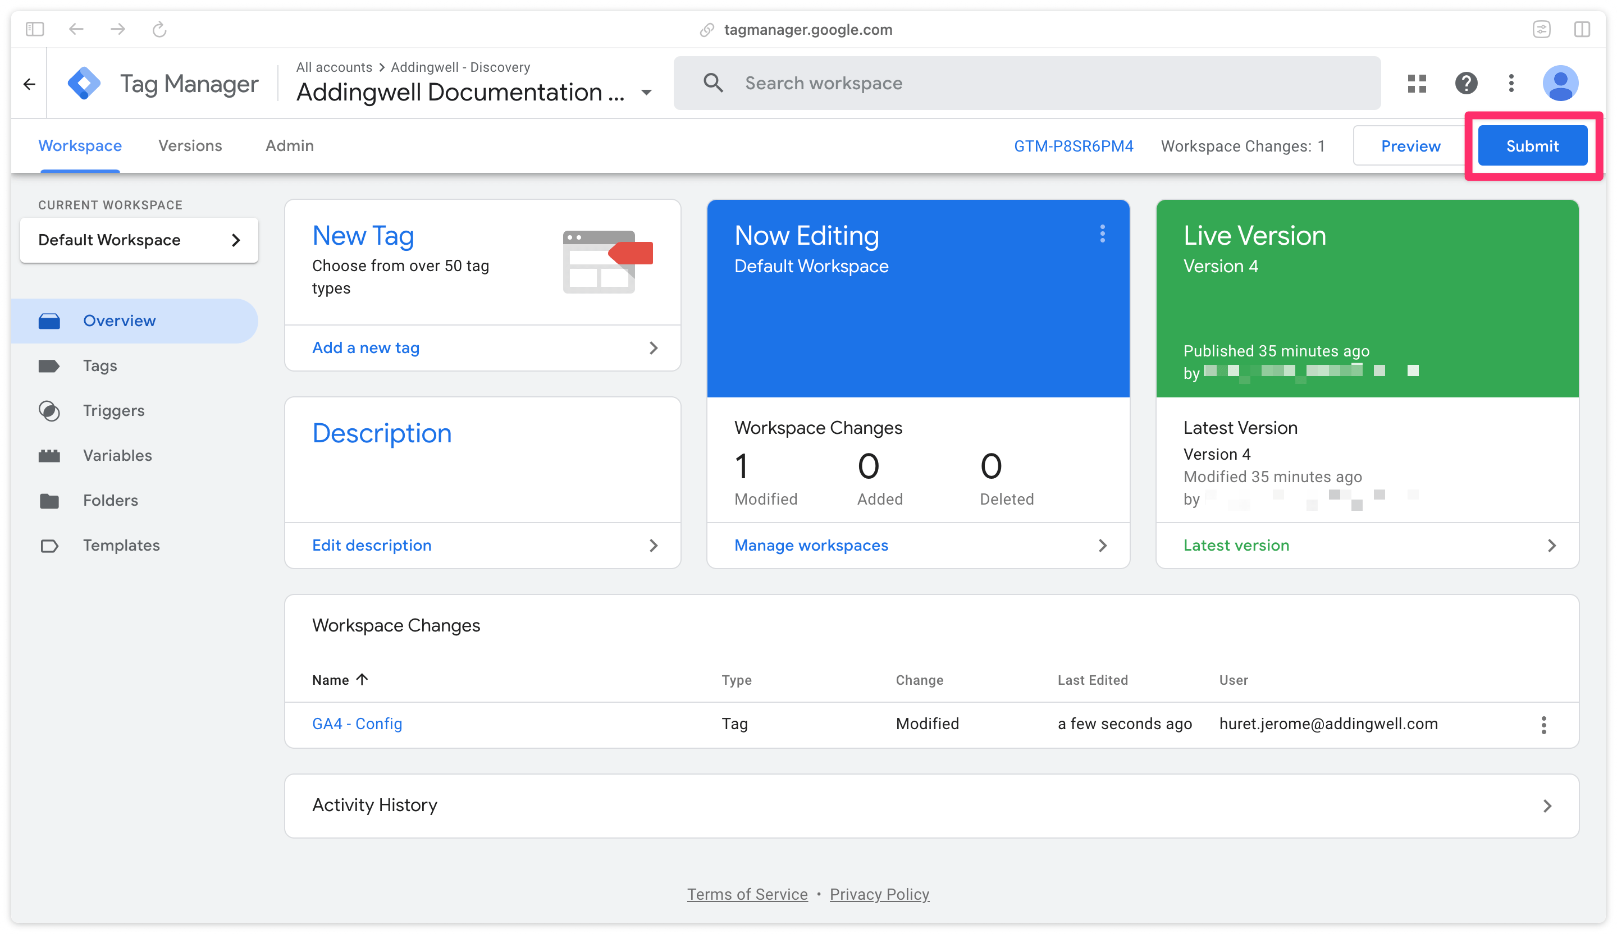This screenshot has height=934, width=1617.
Task: Click Templates icon in sidebar
Action: tap(48, 545)
